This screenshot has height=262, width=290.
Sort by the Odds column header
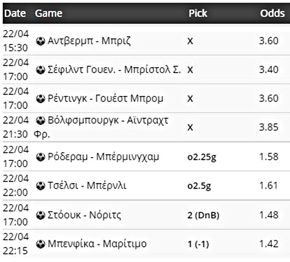[273, 14]
